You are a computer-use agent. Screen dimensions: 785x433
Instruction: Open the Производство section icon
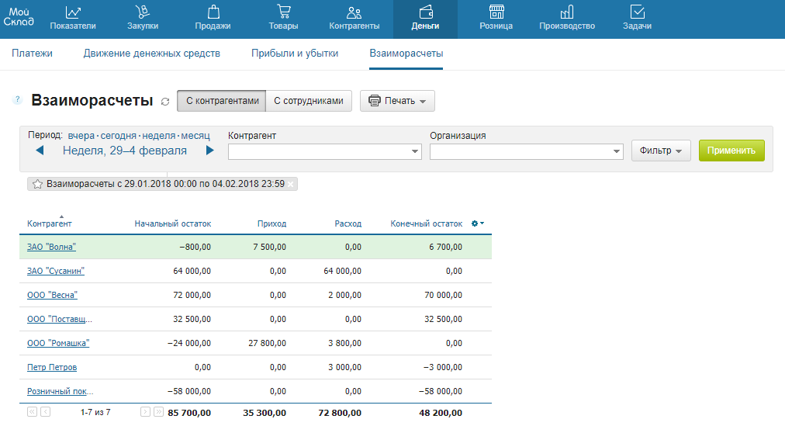point(567,12)
